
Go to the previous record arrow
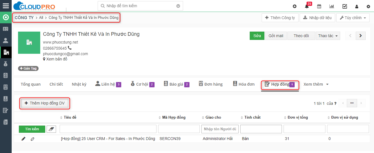point(350,35)
